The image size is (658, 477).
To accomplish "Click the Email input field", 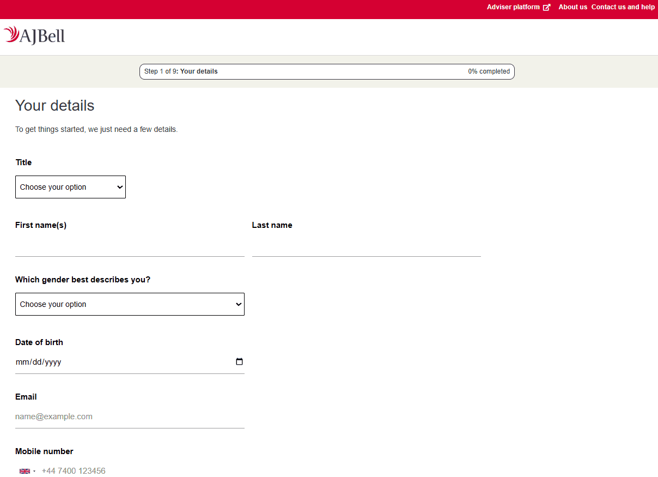I will (130, 416).
